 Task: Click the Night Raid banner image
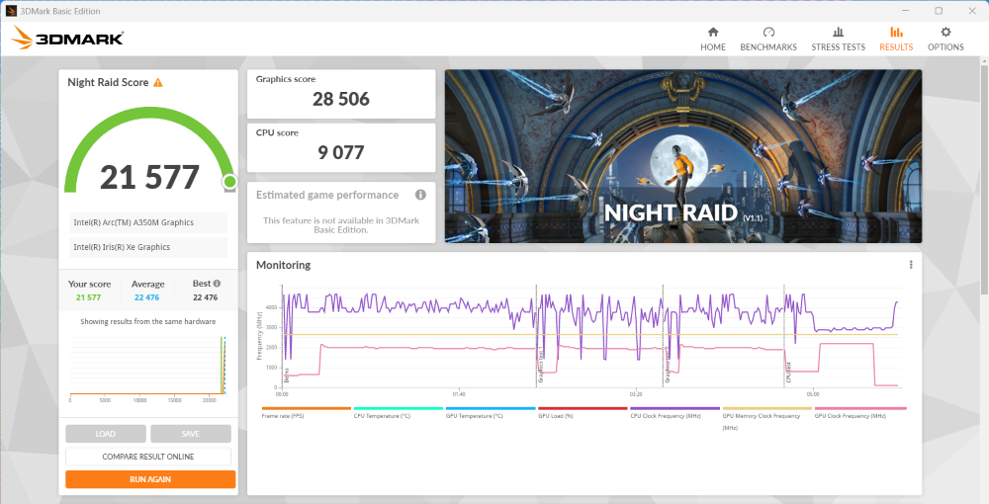click(x=682, y=156)
